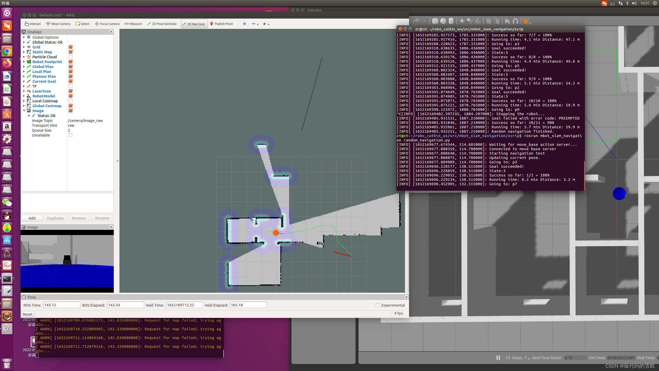This screenshot has height=371, width=659.
Task: Tick the Experimental checkbox in Time panel
Action: point(378,305)
